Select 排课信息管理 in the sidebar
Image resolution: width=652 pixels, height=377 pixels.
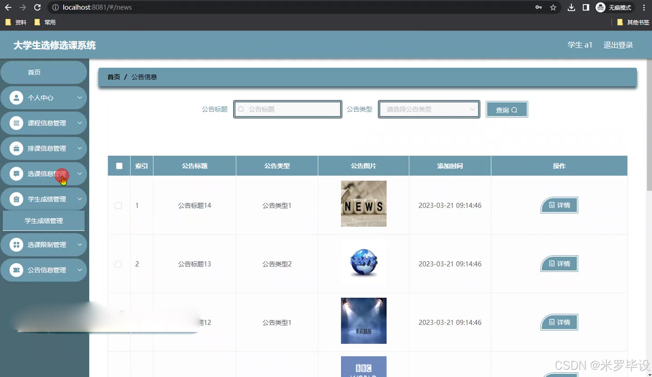pyautogui.click(x=43, y=148)
